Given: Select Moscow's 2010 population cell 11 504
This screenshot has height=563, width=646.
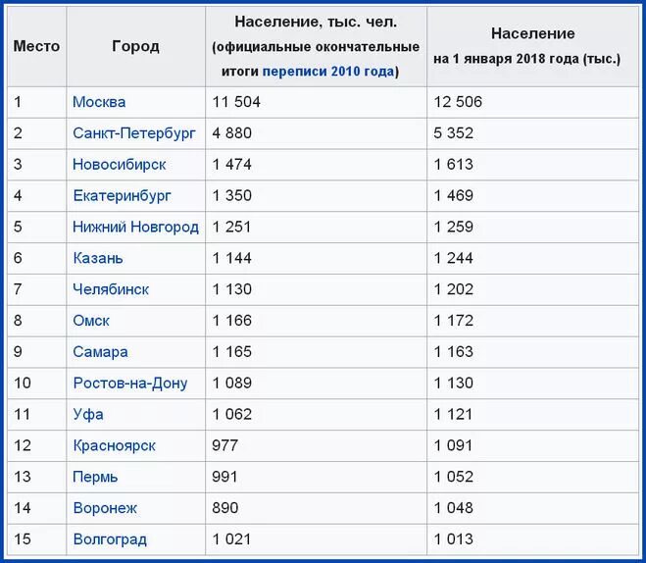Looking at the screenshot, I should pyautogui.click(x=236, y=102).
